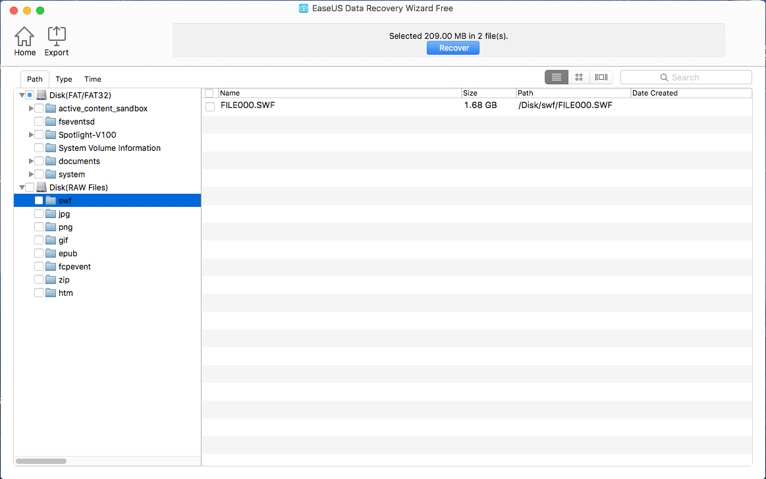Click the swf folder icon

tap(51, 200)
